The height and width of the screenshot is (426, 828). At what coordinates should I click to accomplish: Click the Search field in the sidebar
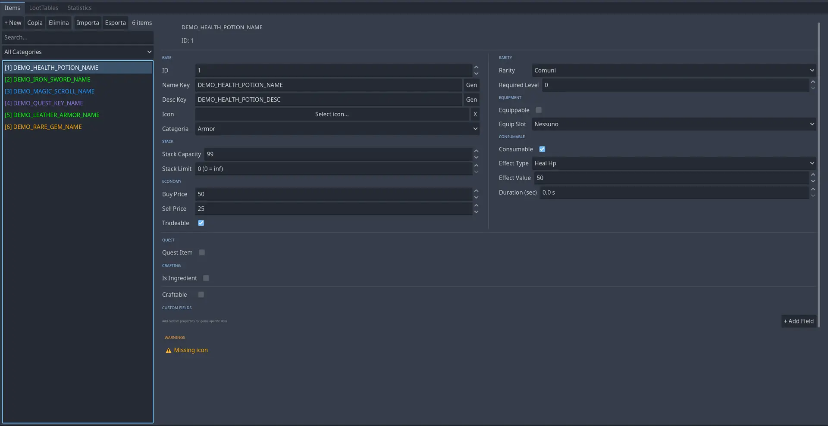point(78,37)
